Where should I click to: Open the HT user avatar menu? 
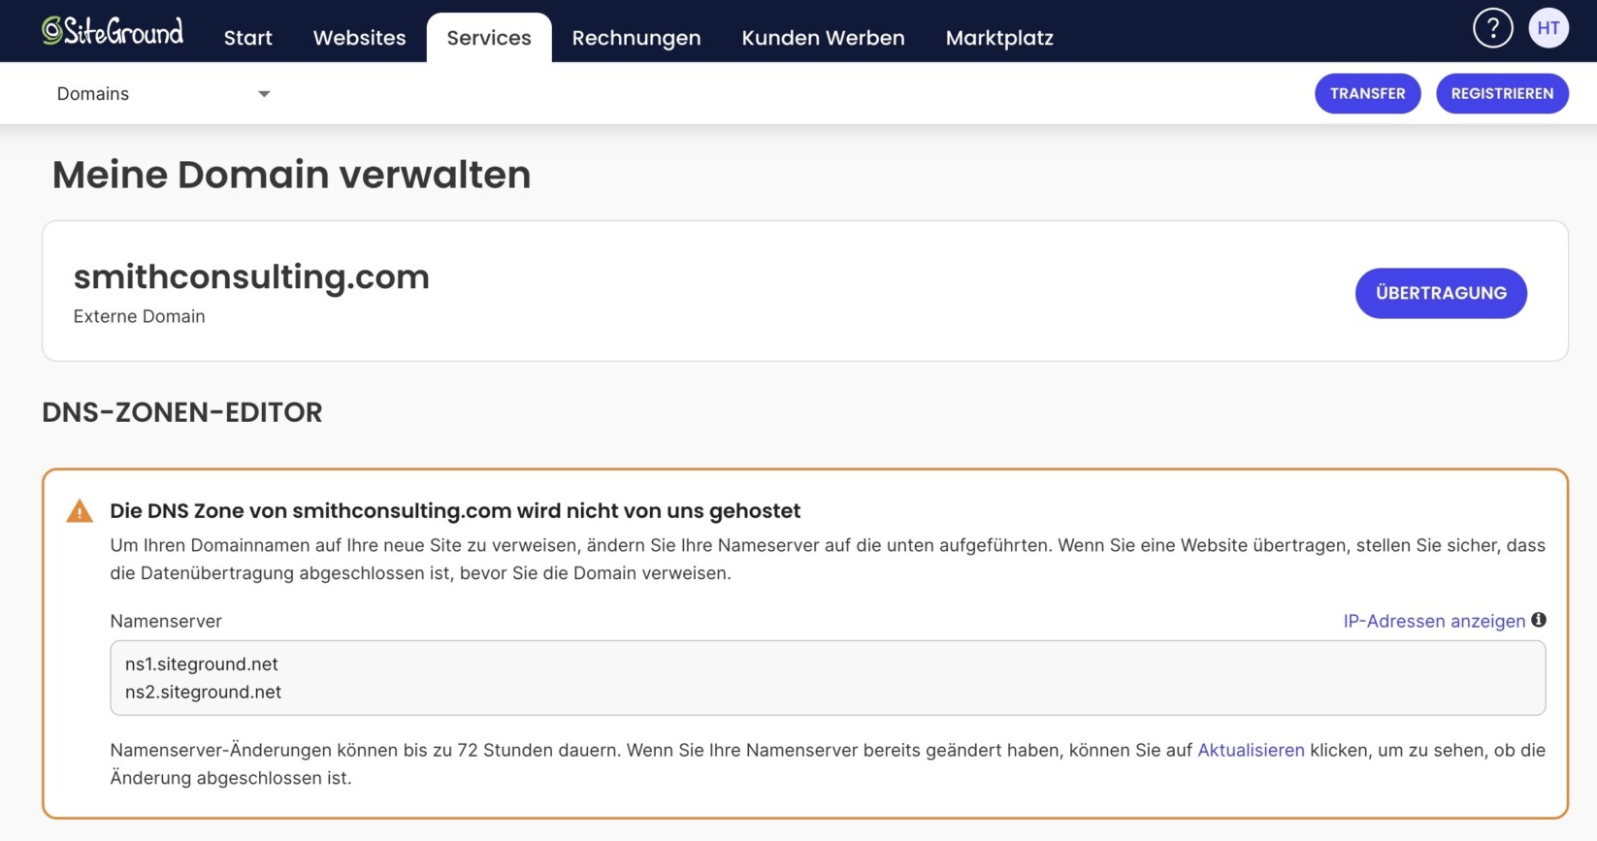coord(1548,28)
